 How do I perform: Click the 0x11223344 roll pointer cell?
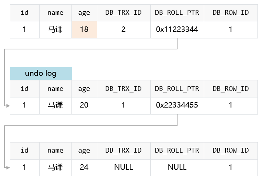click(x=177, y=30)
